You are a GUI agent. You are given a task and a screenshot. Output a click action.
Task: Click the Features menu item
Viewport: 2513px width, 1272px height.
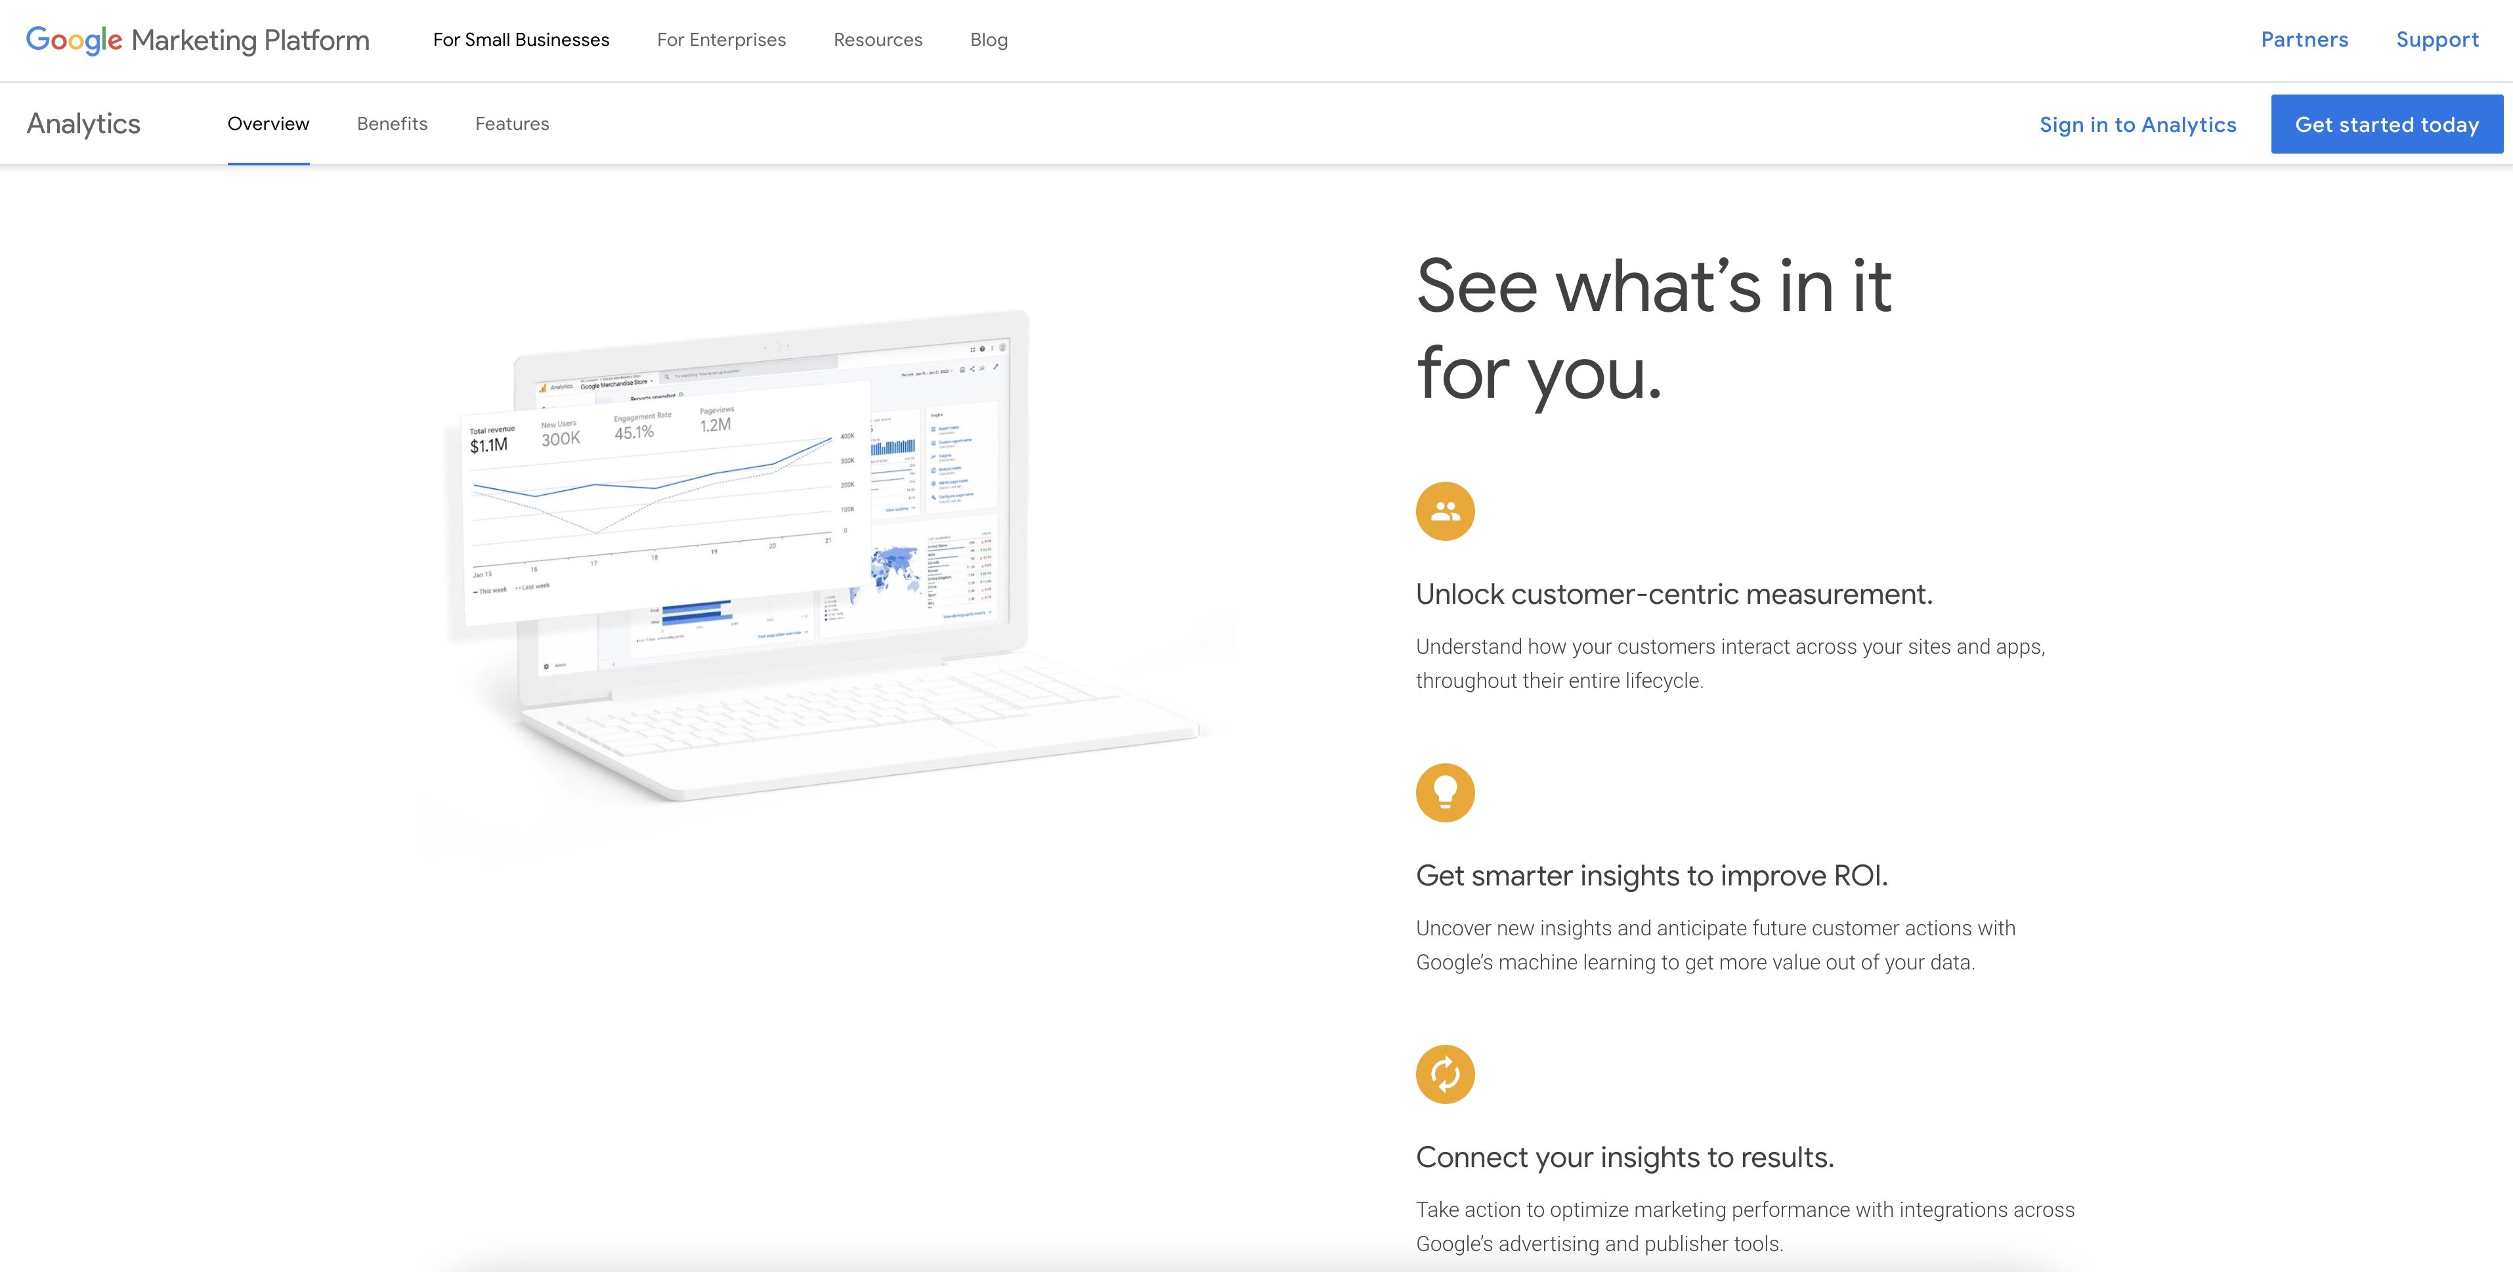pos(511,123)
